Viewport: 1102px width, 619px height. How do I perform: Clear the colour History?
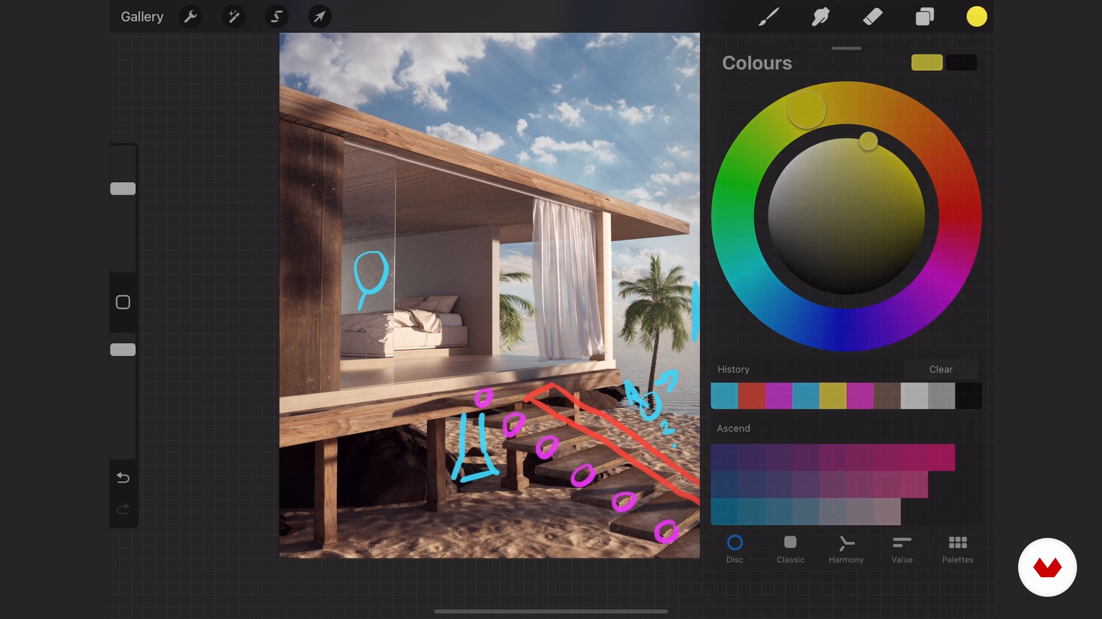[x=941, y=369]
